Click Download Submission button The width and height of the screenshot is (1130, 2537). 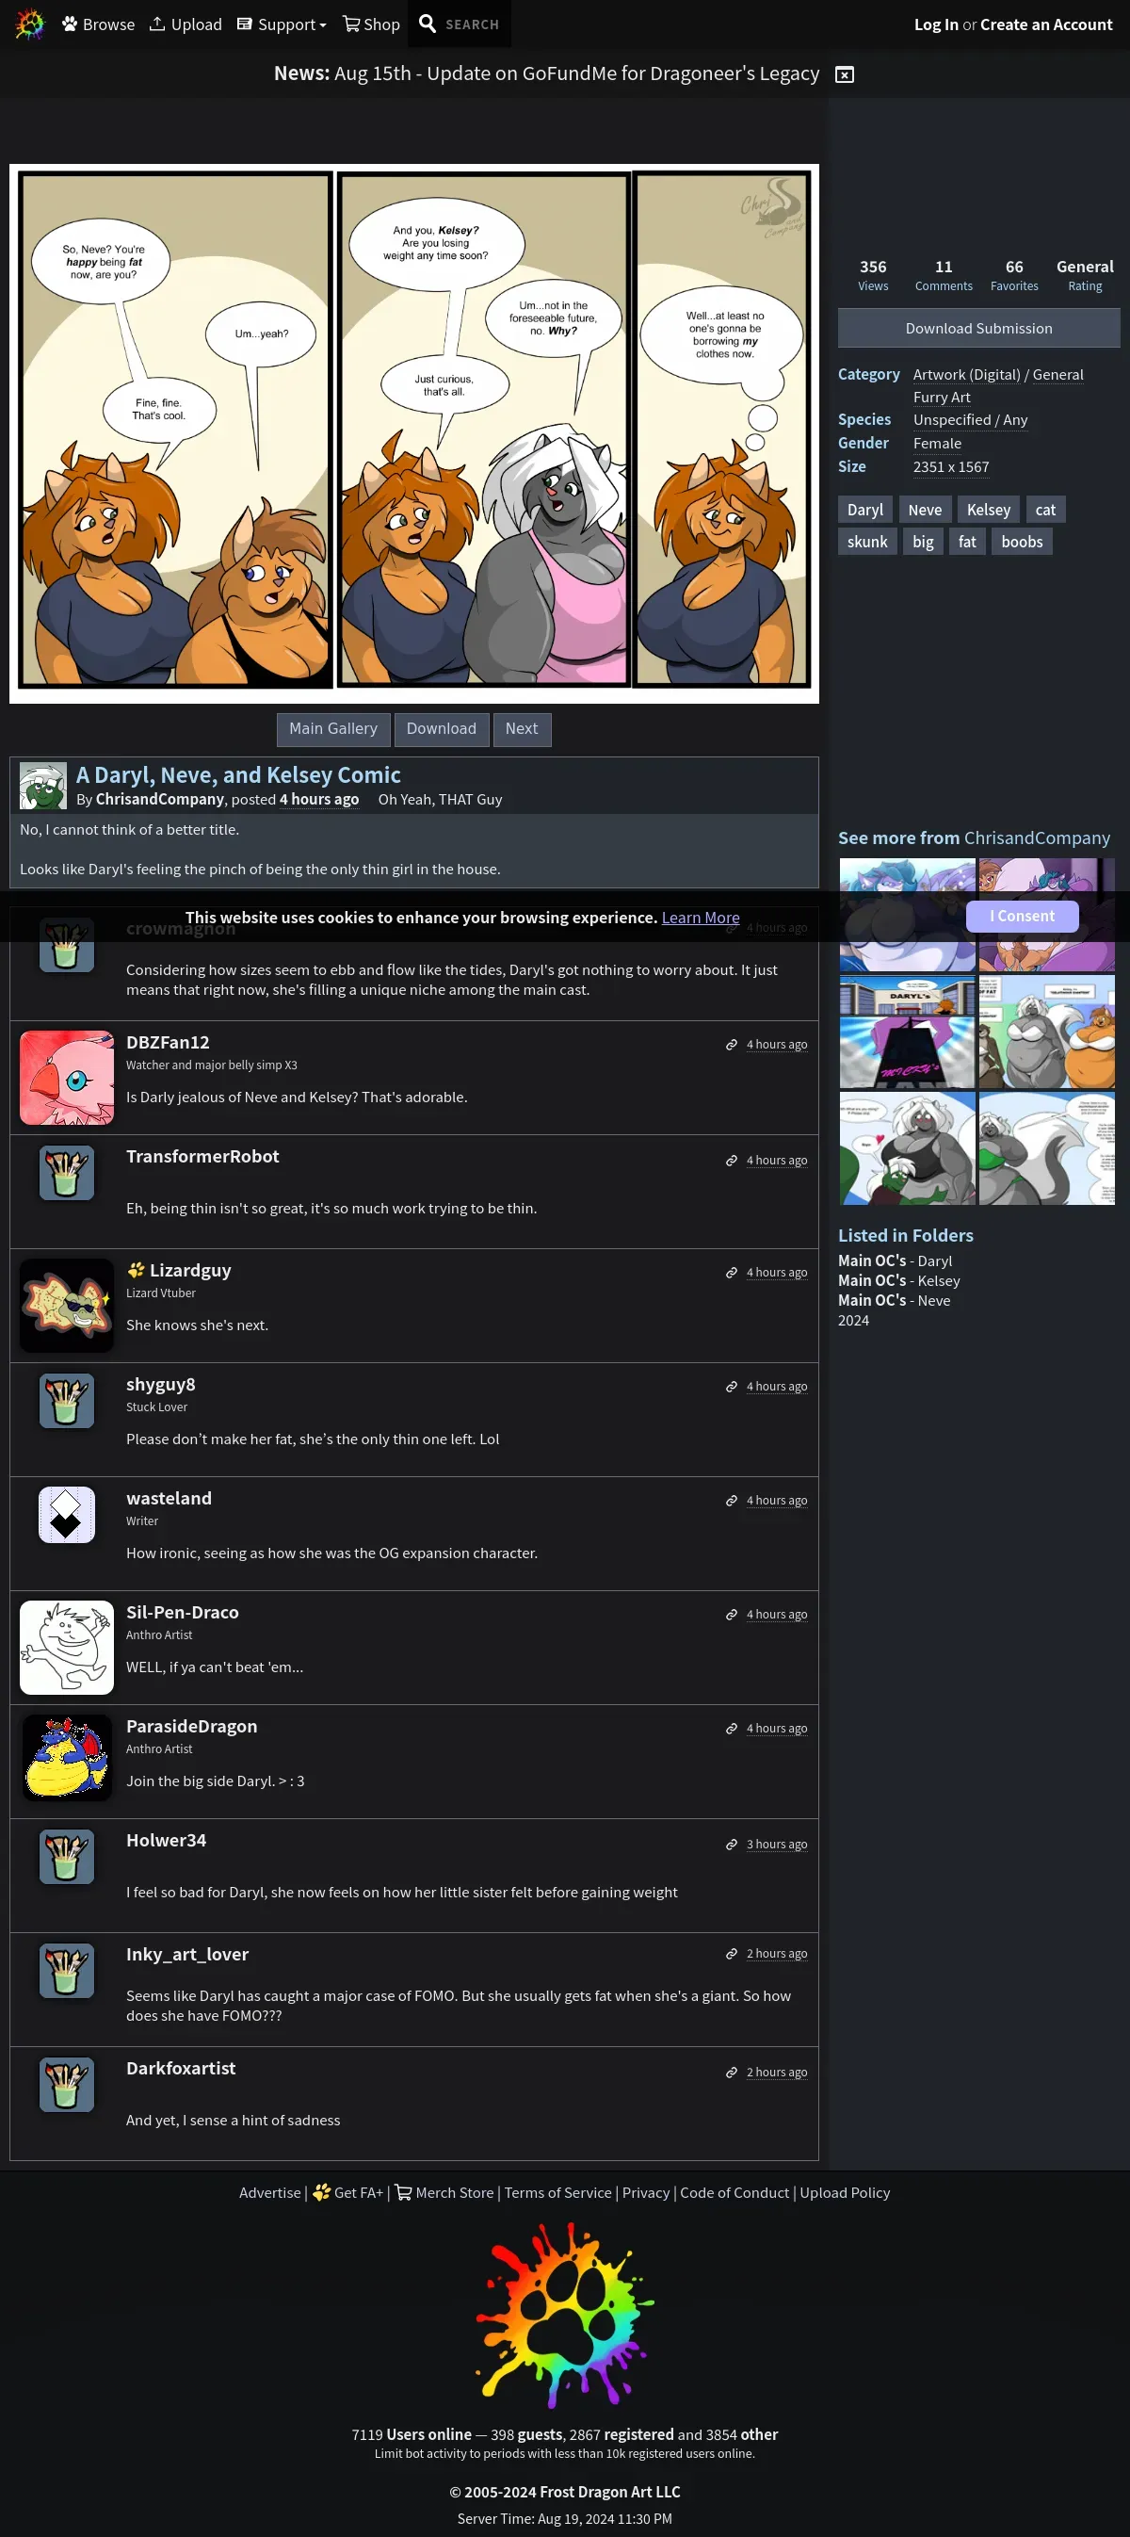tap(977, 328)
